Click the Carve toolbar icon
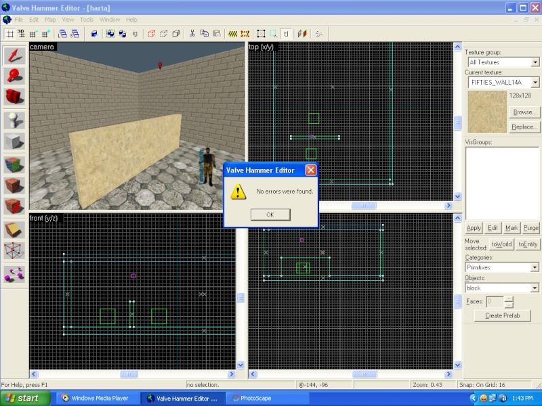The width and height of the screenshot is (542, 406). click(x=94, y=34)
